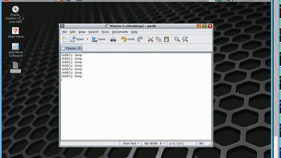Open the Plain Text language dropdown
281x158 pixels.
click(131, 144)
